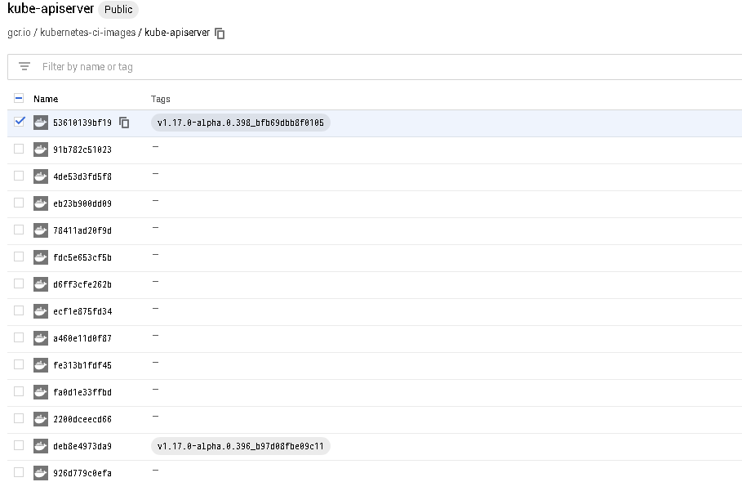Click docker icon for d6ff3cfe262b

[x=41, y=284]
